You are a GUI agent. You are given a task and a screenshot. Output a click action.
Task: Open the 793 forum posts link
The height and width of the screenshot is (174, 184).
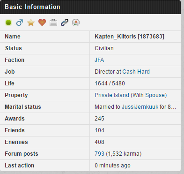[99, 154]
